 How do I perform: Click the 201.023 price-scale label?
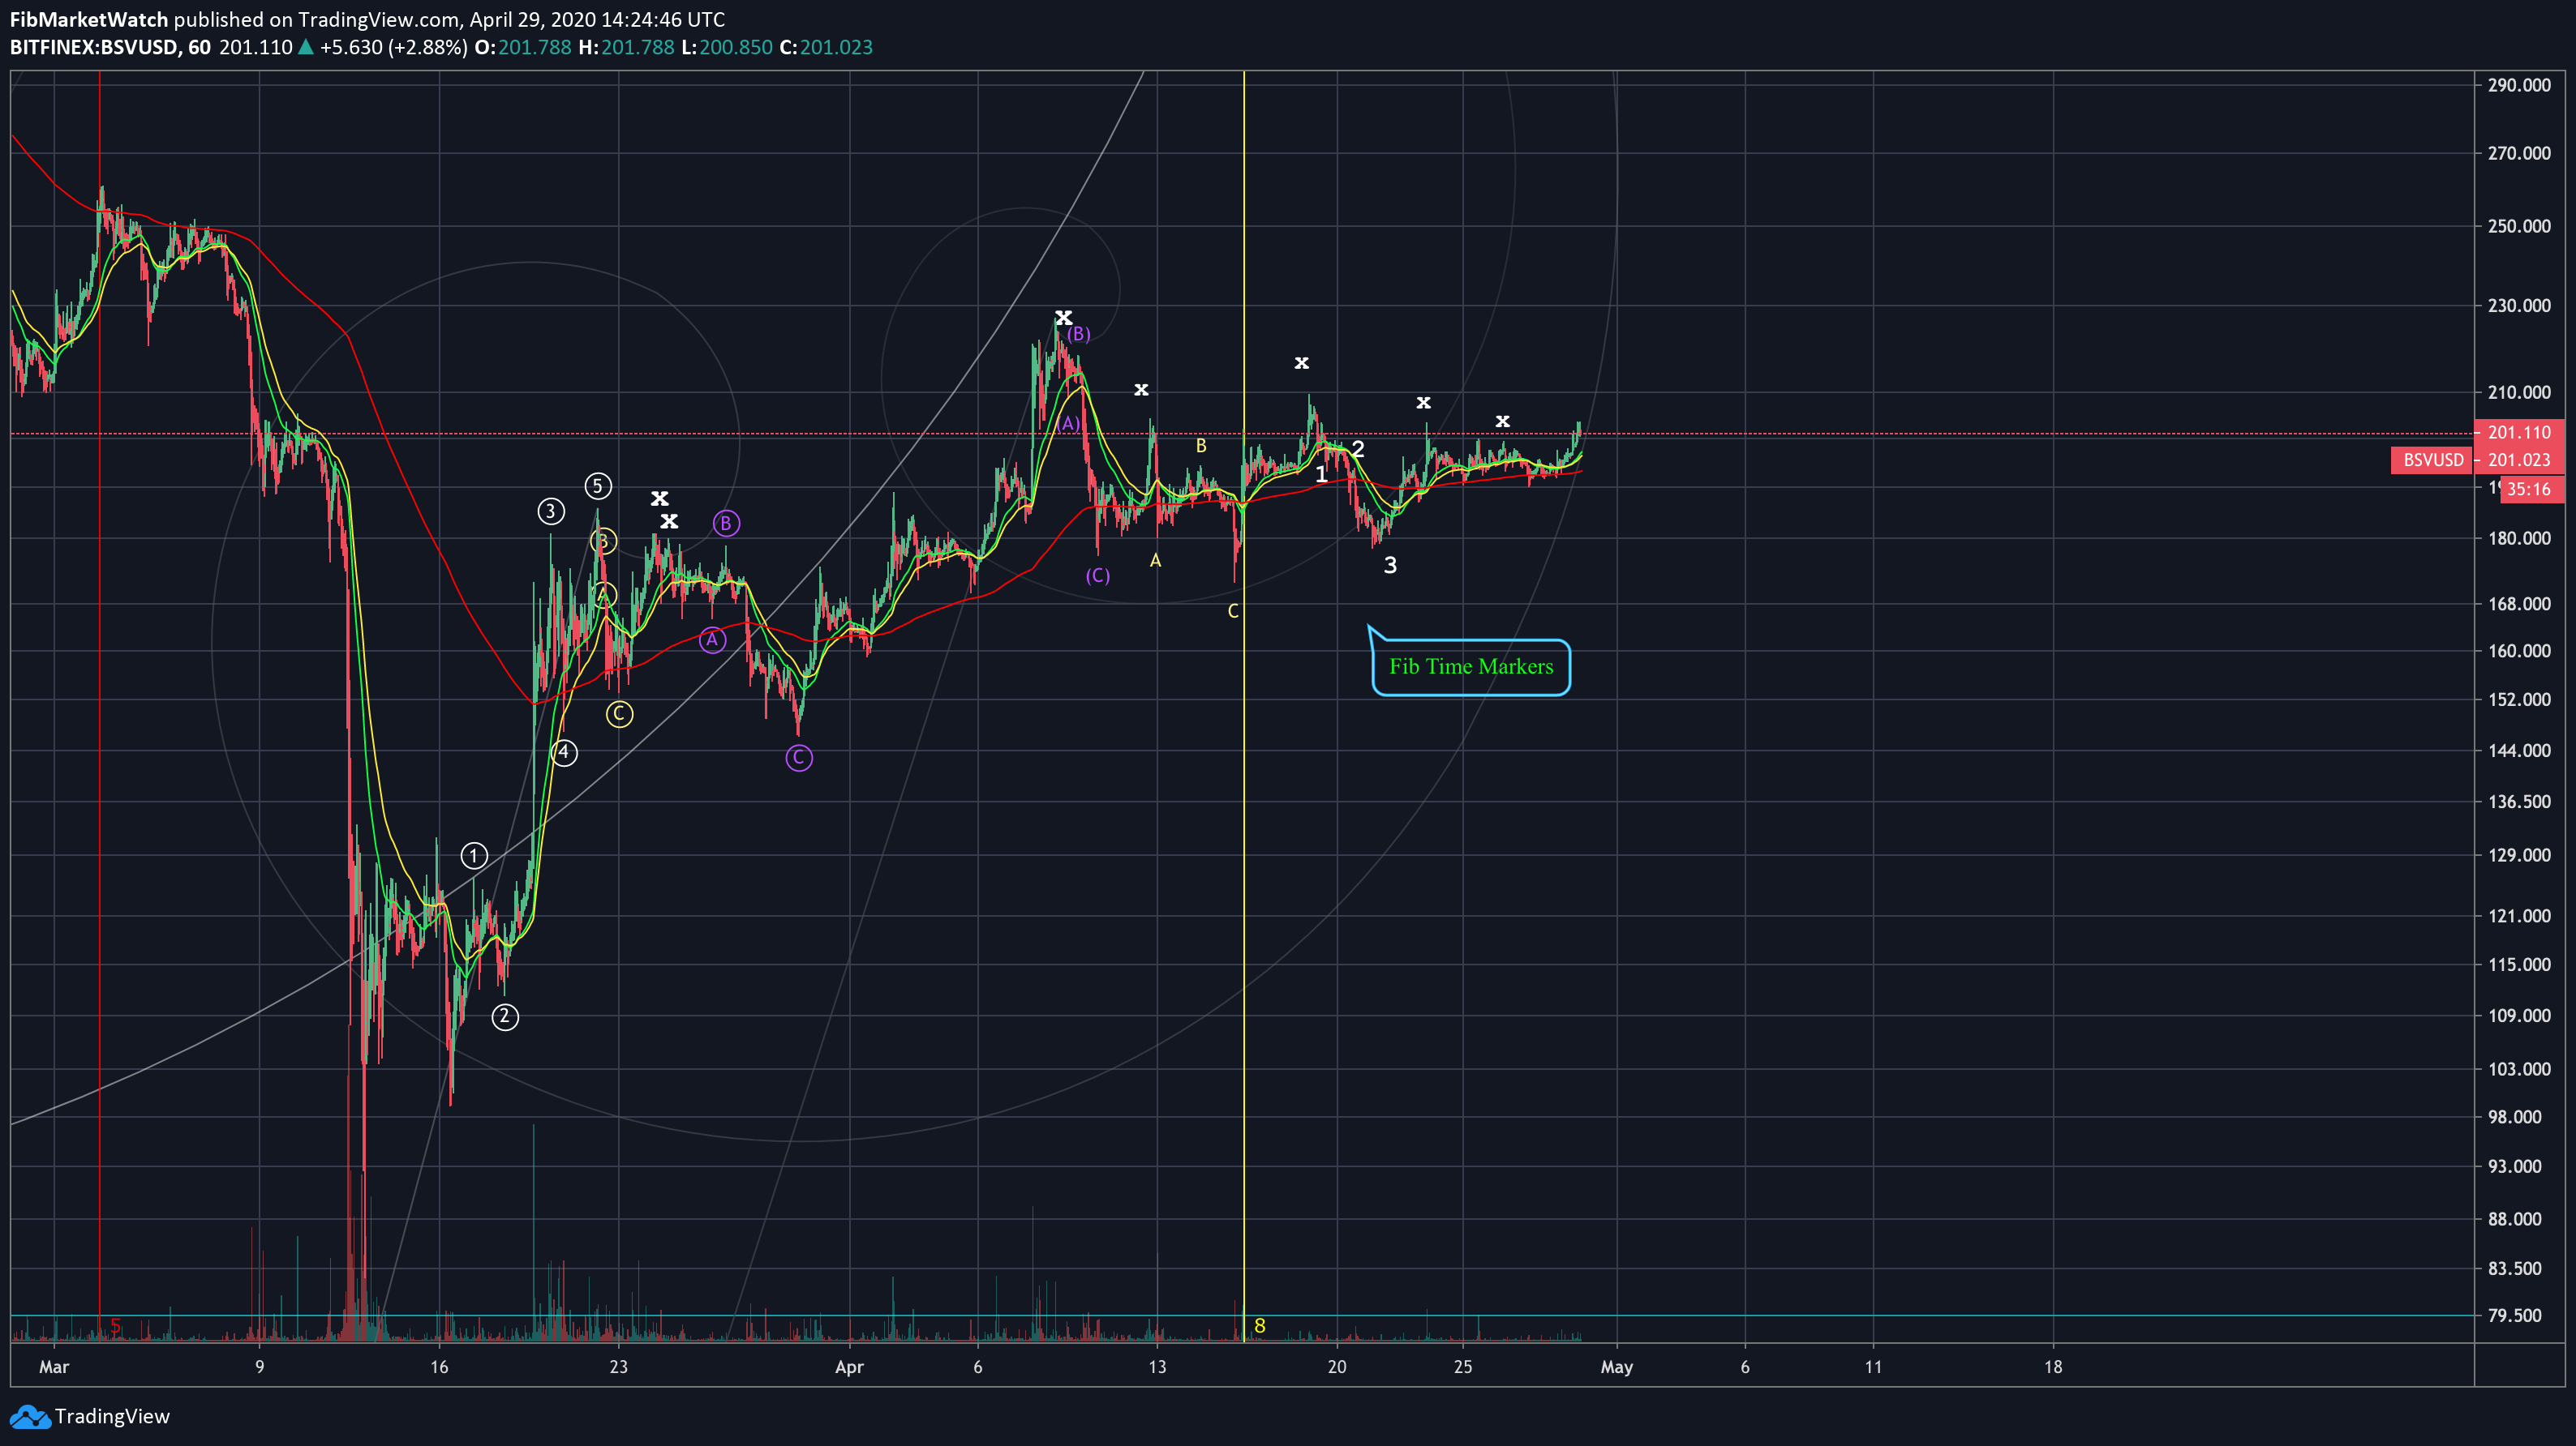pos(2519,460)
